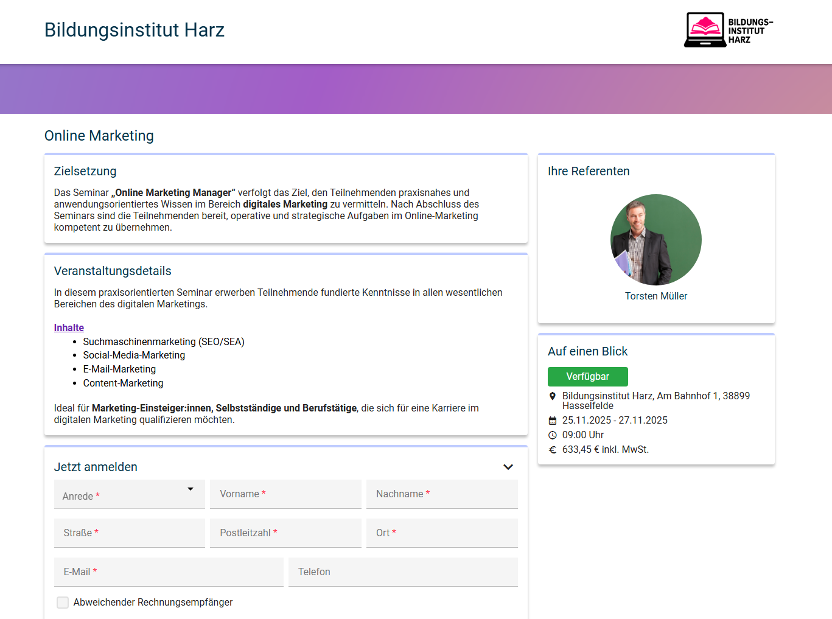The height and width of the screenshot is (619, 832).
Task: Select the Postleitzahl field
Action: click(285, 533)
